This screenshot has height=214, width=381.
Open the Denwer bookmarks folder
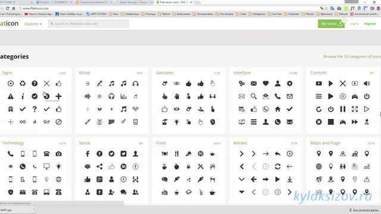point(341,14)
